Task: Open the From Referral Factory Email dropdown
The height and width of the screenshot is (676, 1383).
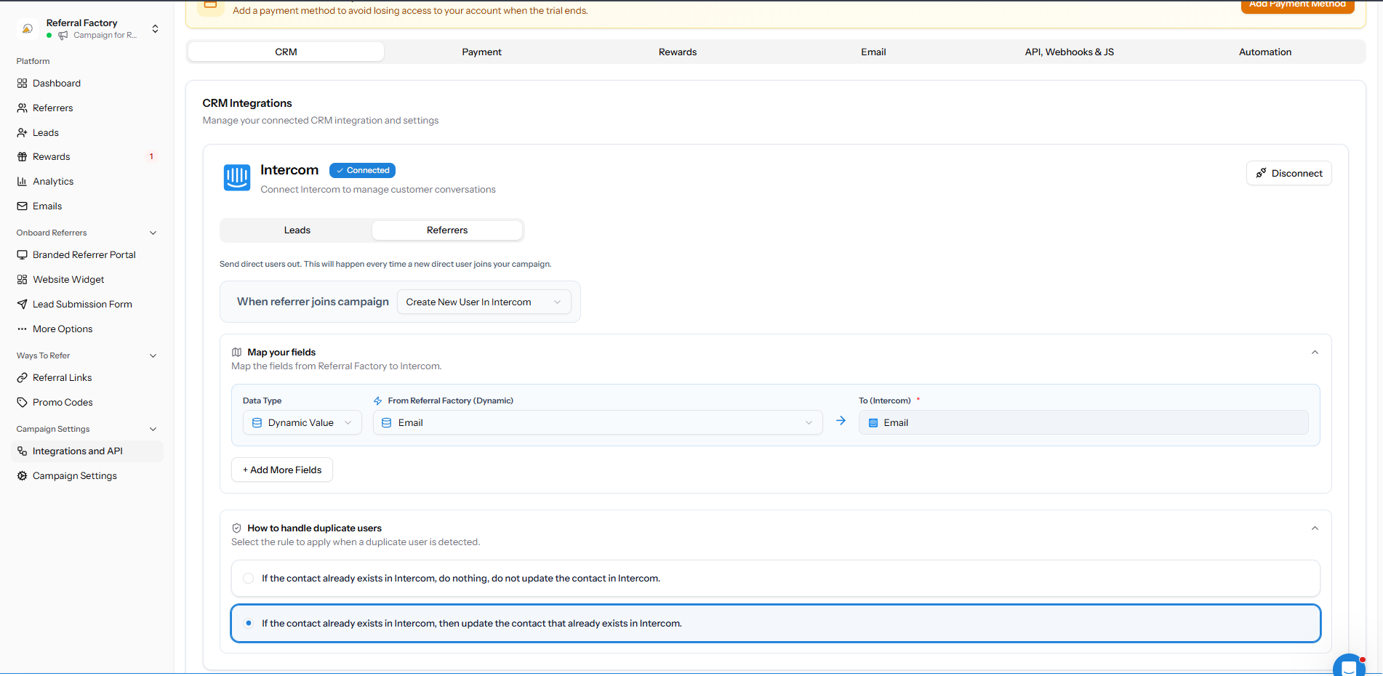Action: (598, 423)
